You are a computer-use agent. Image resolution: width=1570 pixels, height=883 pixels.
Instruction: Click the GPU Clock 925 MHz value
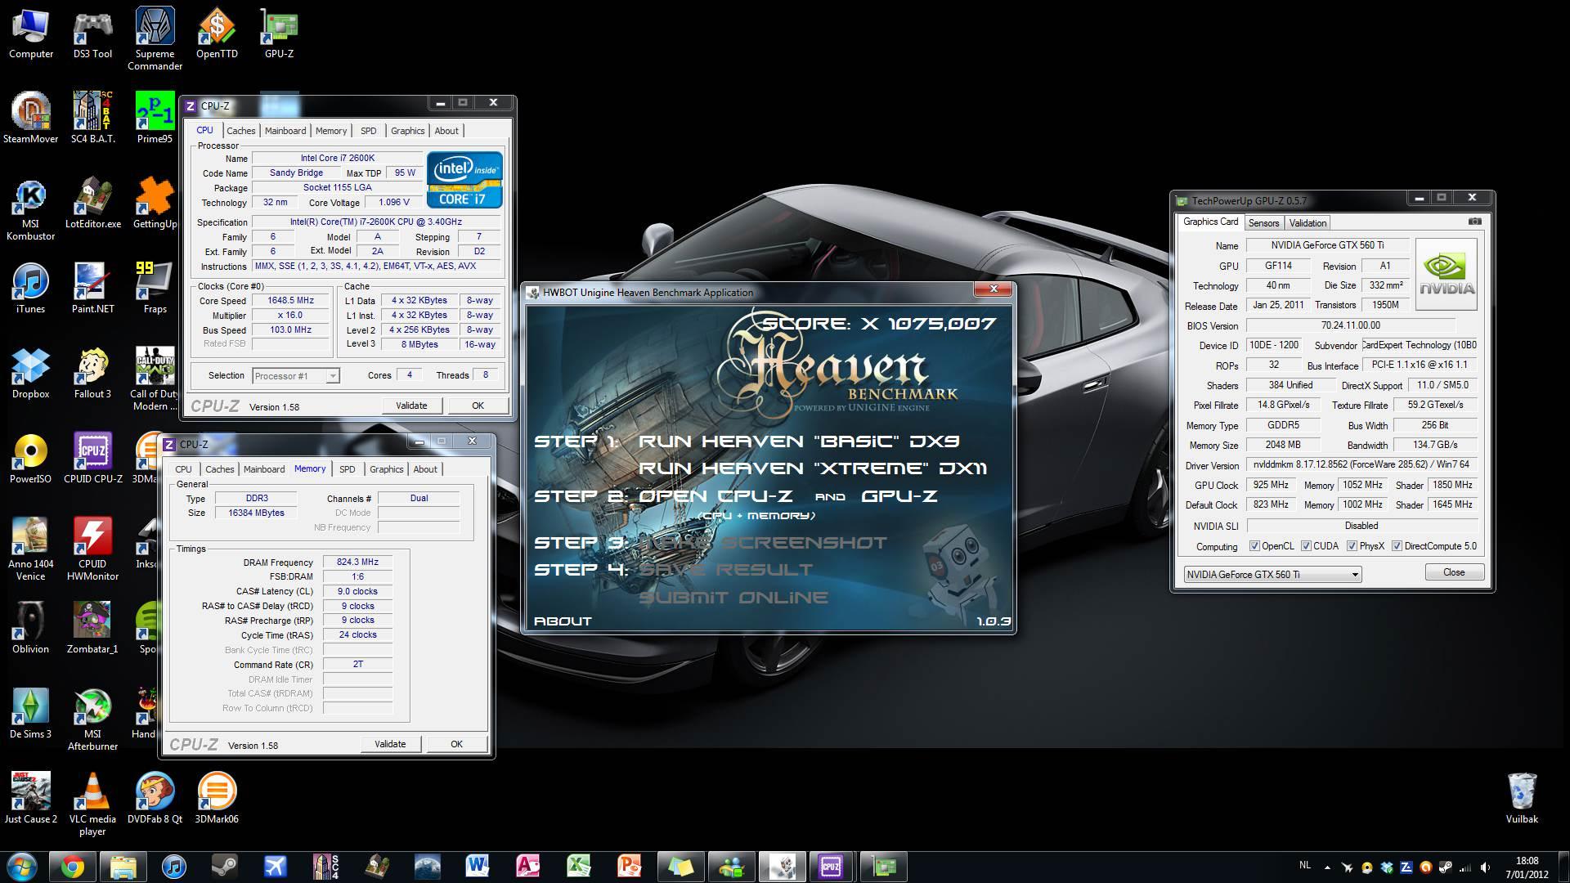pyautogui.click(x=1271, y=485)
